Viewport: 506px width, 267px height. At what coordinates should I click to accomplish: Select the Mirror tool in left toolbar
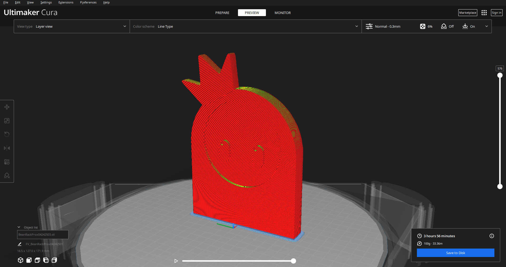pos(7,148)
